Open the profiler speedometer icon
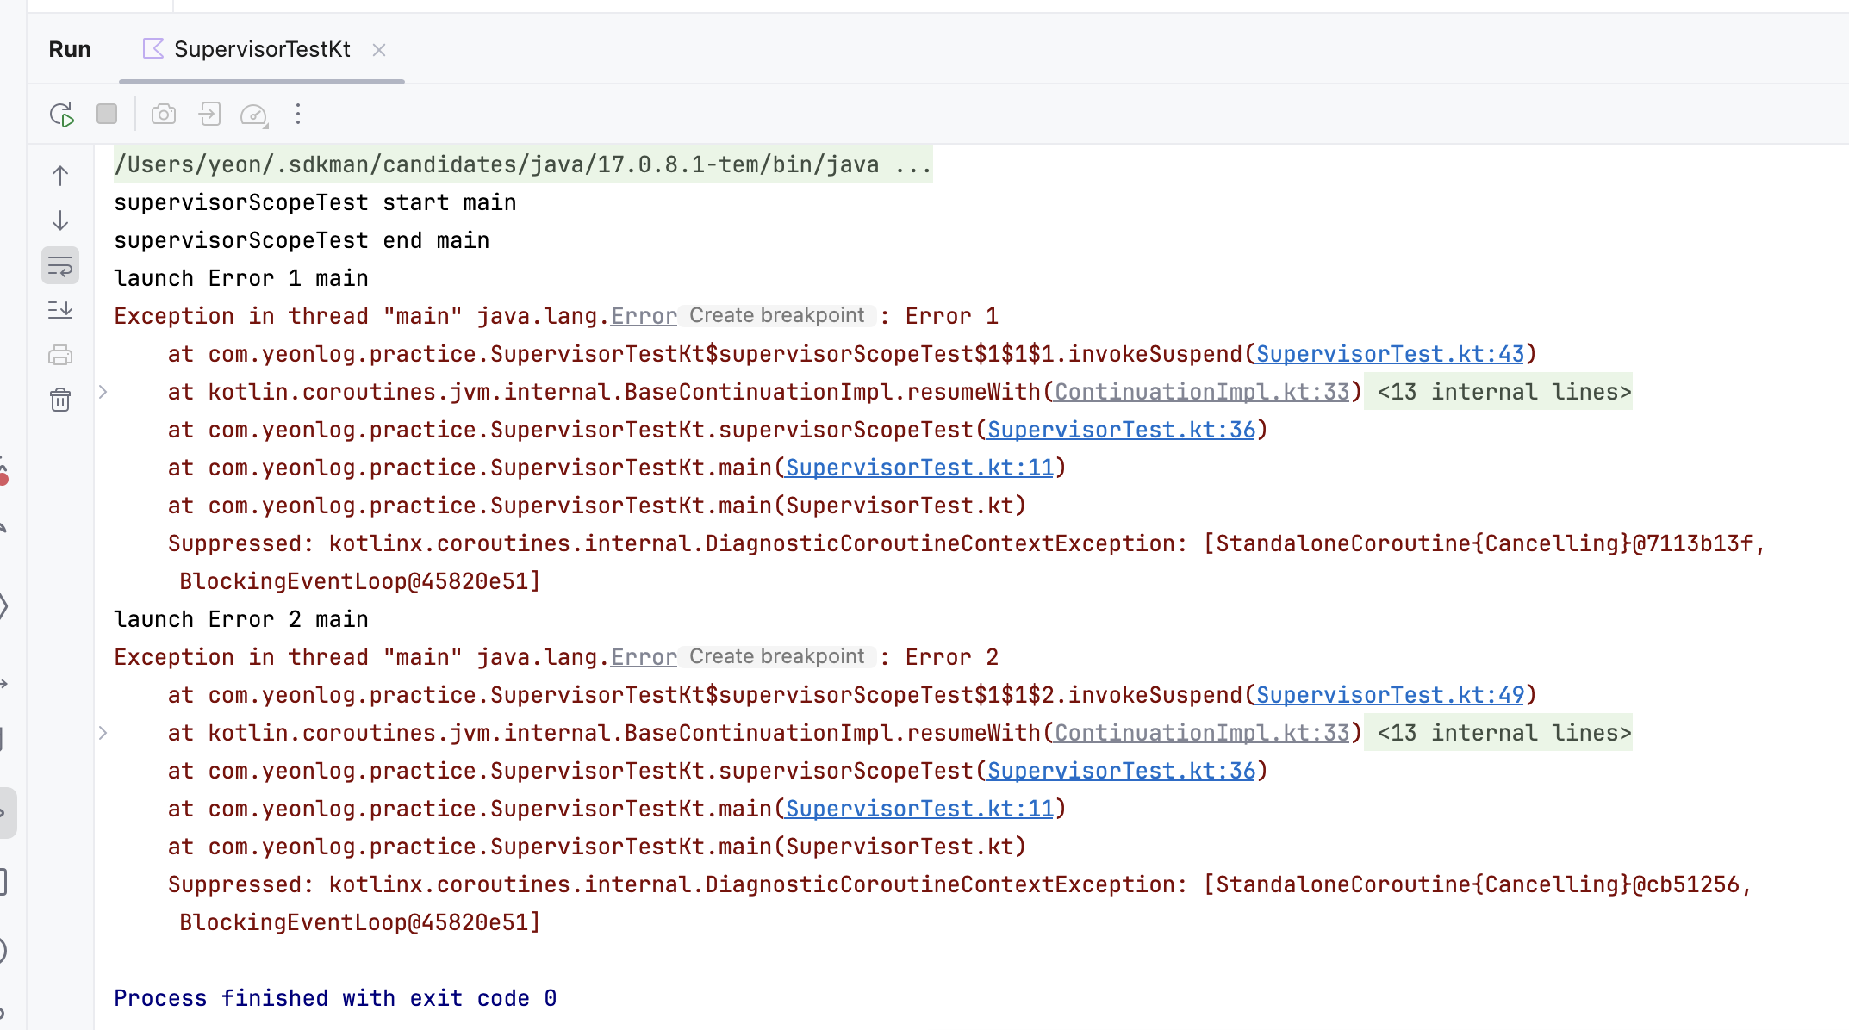Viewport: 1849px width, 1030px height. click(254, 115)
